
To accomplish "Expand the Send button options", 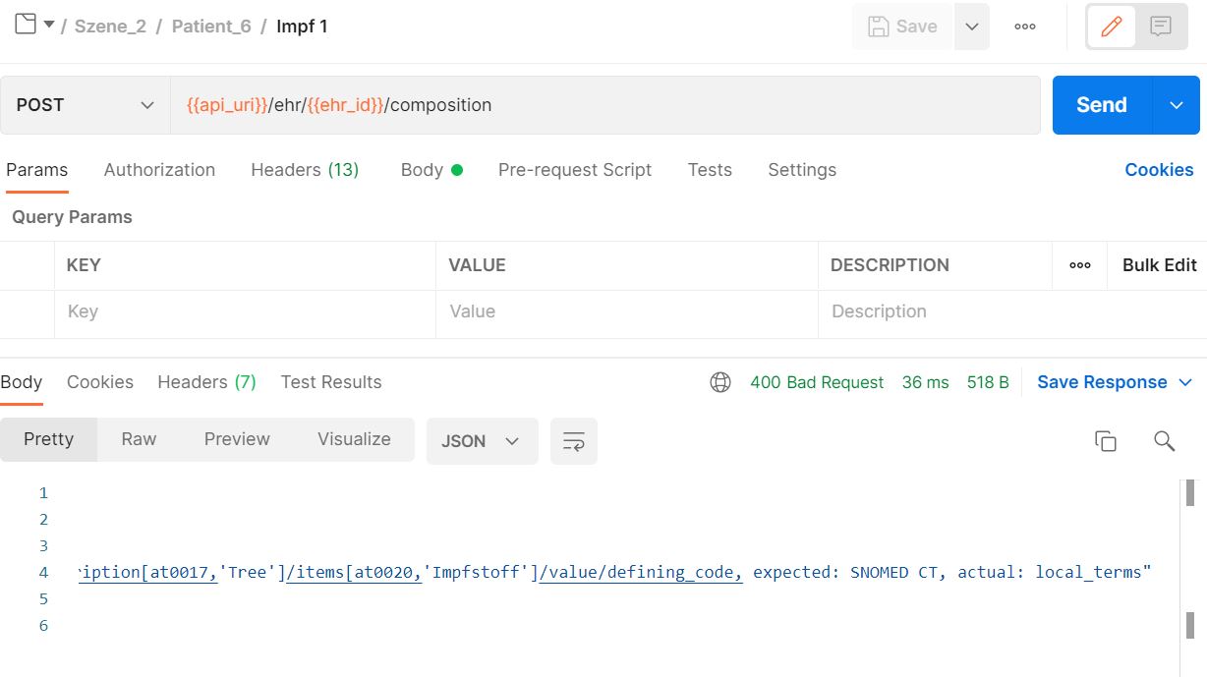I will tap(1177, 104).
